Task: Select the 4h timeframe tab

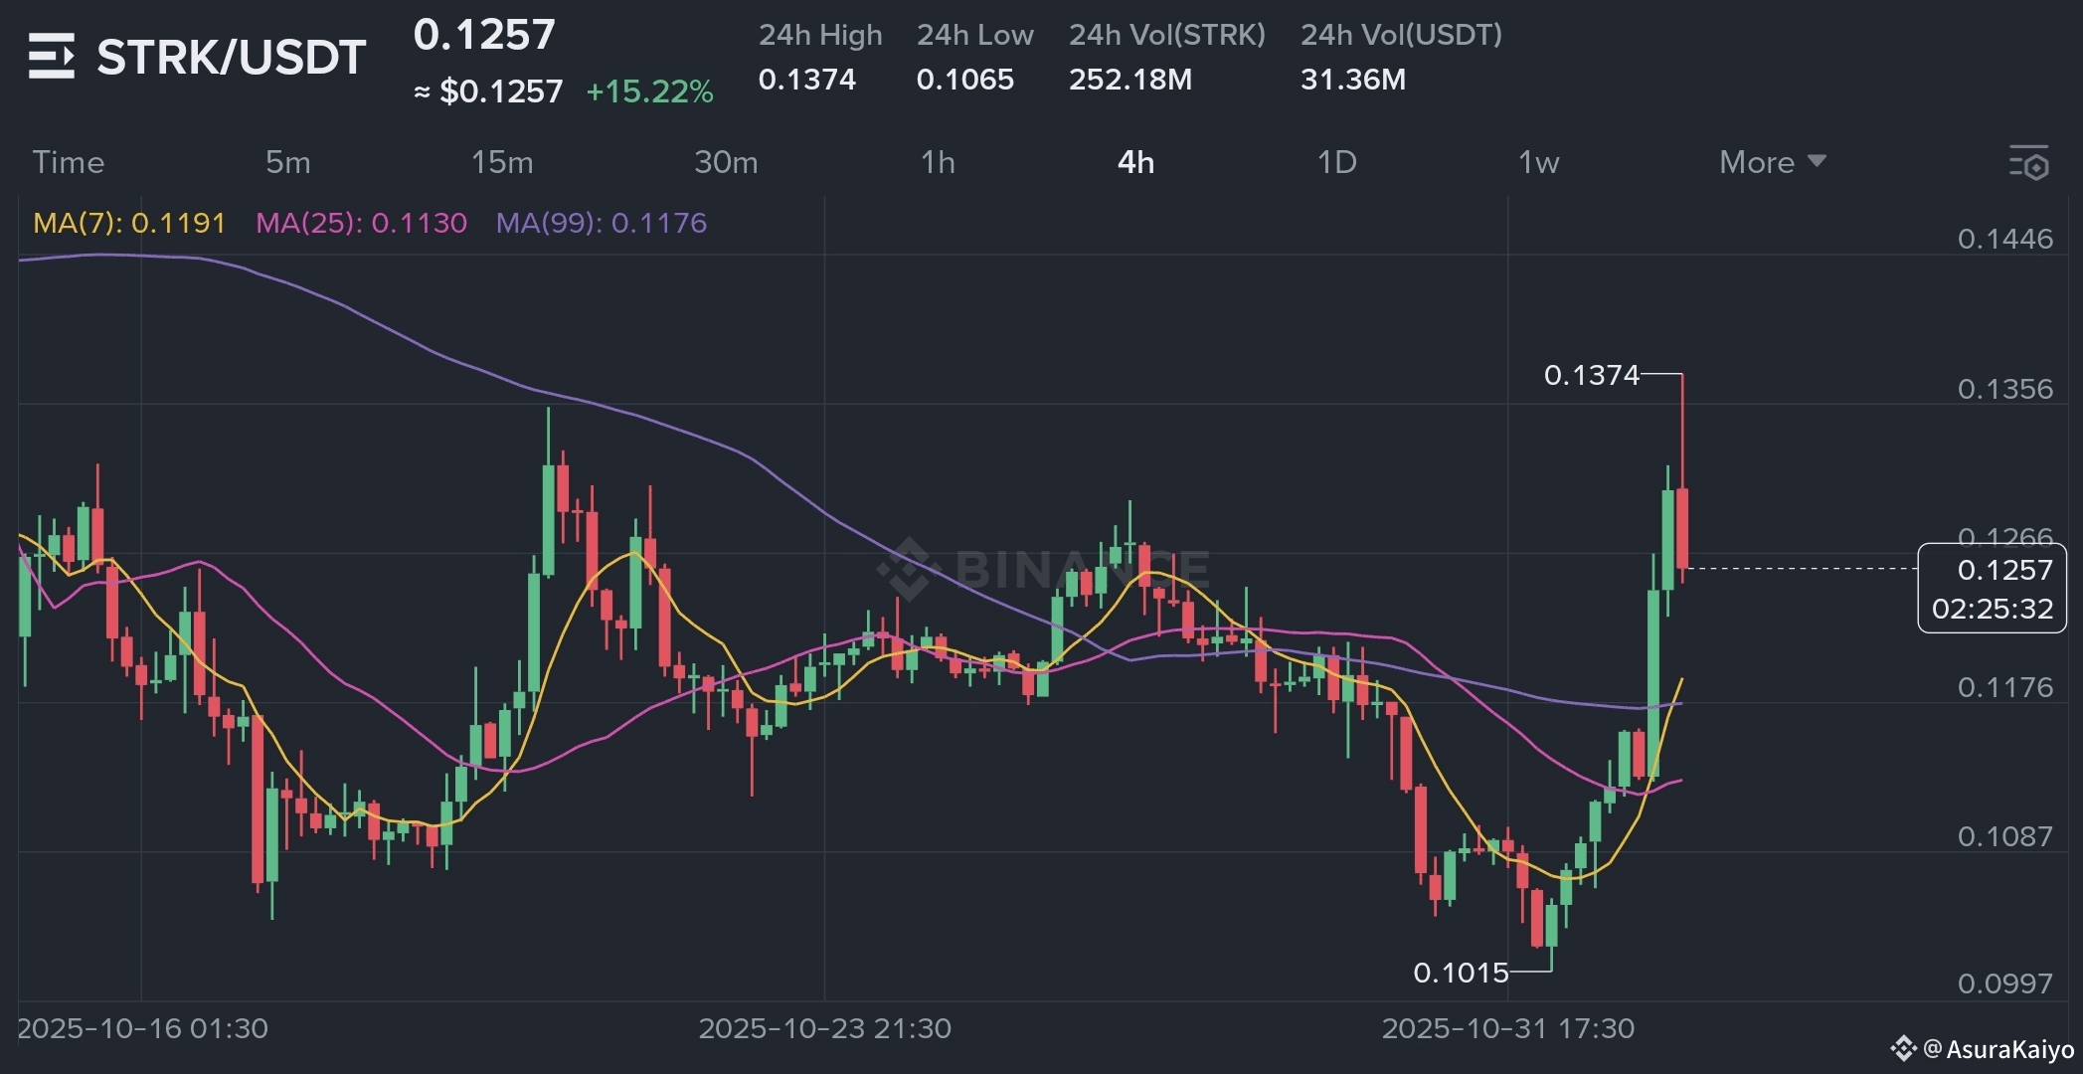Action: pos(1135,162)
